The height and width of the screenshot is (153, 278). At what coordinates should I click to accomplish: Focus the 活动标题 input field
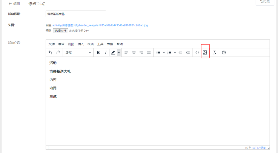click(x=76, y=14)
